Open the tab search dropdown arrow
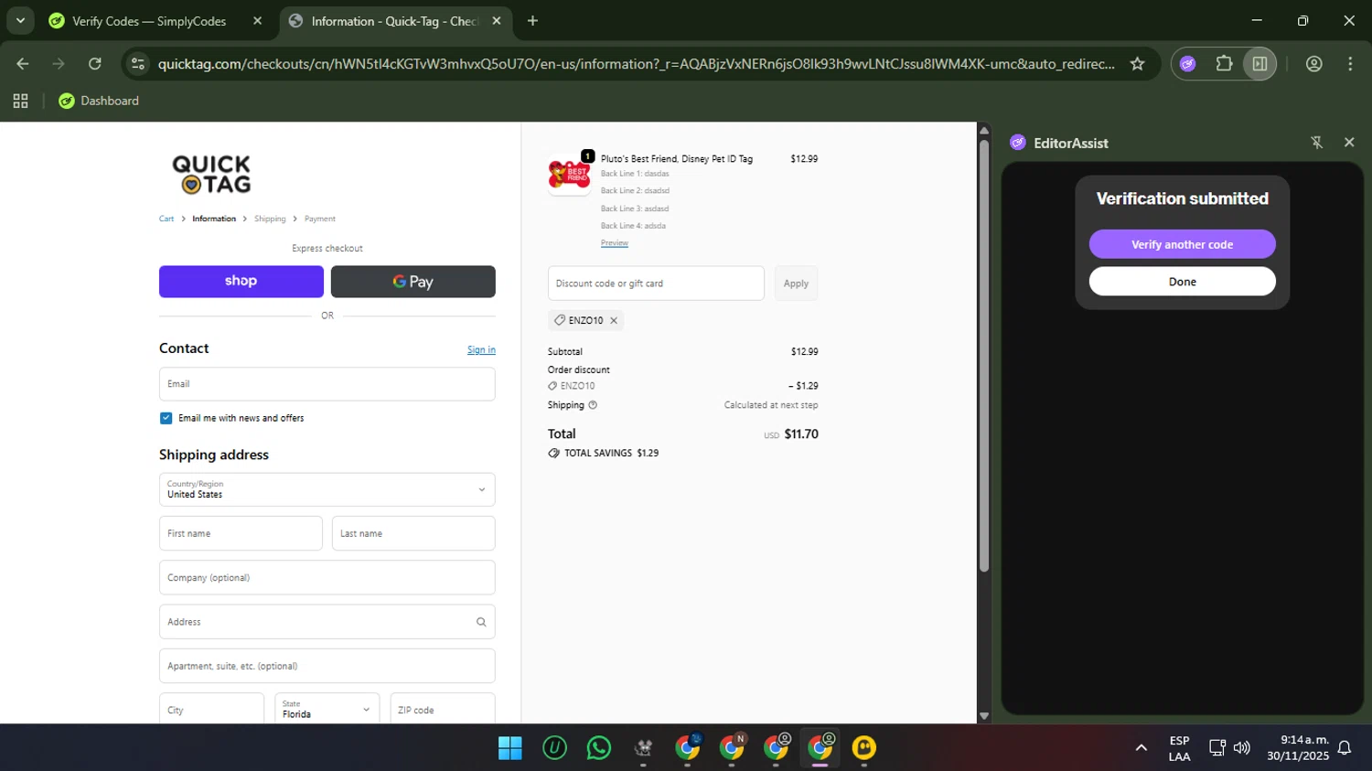This screenshot has width=1372, height=771. coord(20,20)
